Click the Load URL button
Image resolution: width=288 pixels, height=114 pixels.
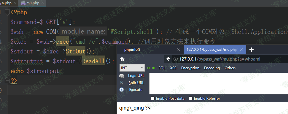point(136,76)
